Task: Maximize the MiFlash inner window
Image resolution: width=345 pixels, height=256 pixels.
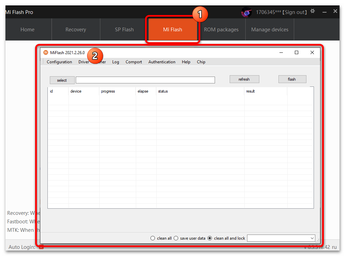Action: 297,52
